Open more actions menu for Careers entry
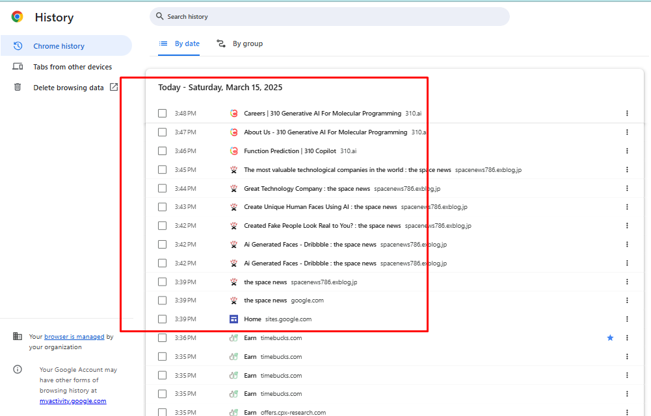Screen dimensions: 651x416 627,113
